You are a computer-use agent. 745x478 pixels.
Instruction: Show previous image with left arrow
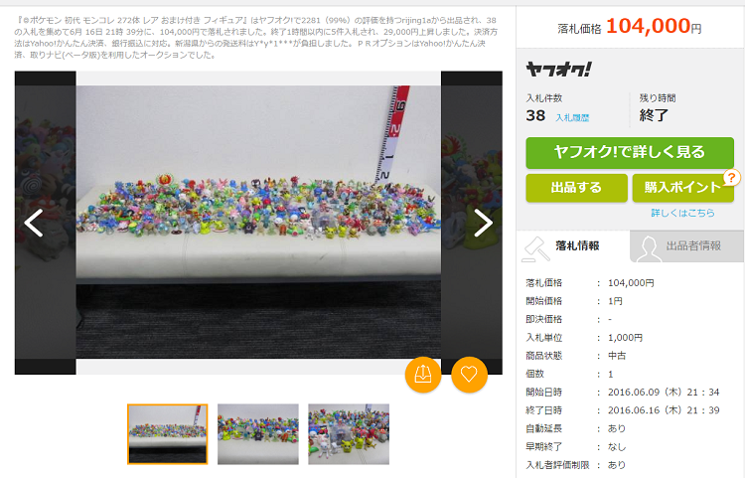pyautogui.click(x=34, y=223)
